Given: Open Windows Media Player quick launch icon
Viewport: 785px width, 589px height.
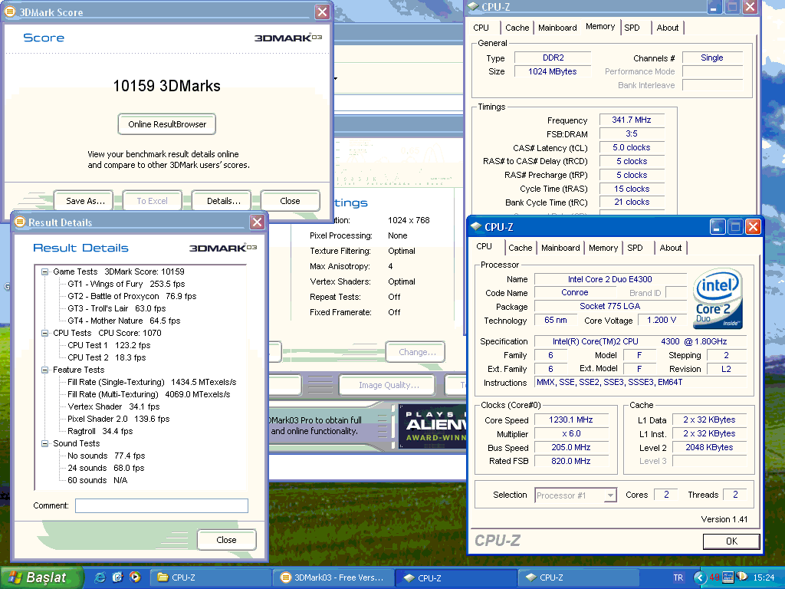Looking at the screenshot, I should pos(135,577).
